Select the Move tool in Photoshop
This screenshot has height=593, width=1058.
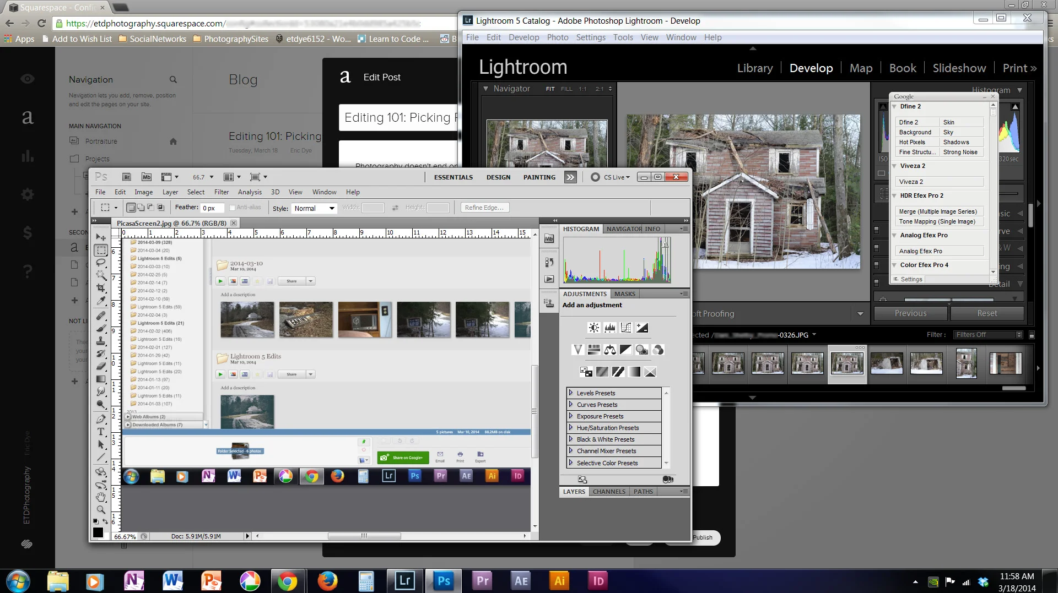(x=101, y=237)
